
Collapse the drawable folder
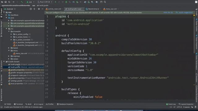point(9,31)
